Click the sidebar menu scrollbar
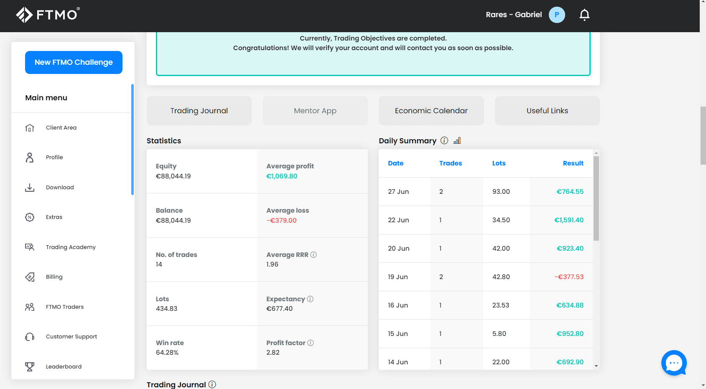Viewport: 706px width, 389px height. (133, 140)
